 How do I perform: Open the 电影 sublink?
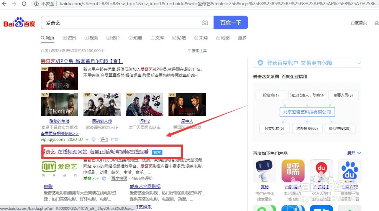[48, 187]
